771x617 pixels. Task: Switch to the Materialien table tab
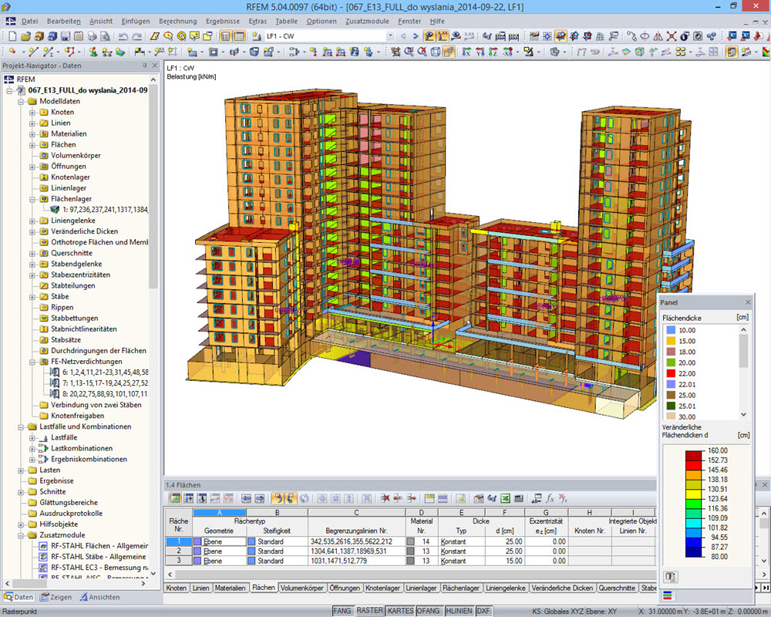click(x=231, y=587)
